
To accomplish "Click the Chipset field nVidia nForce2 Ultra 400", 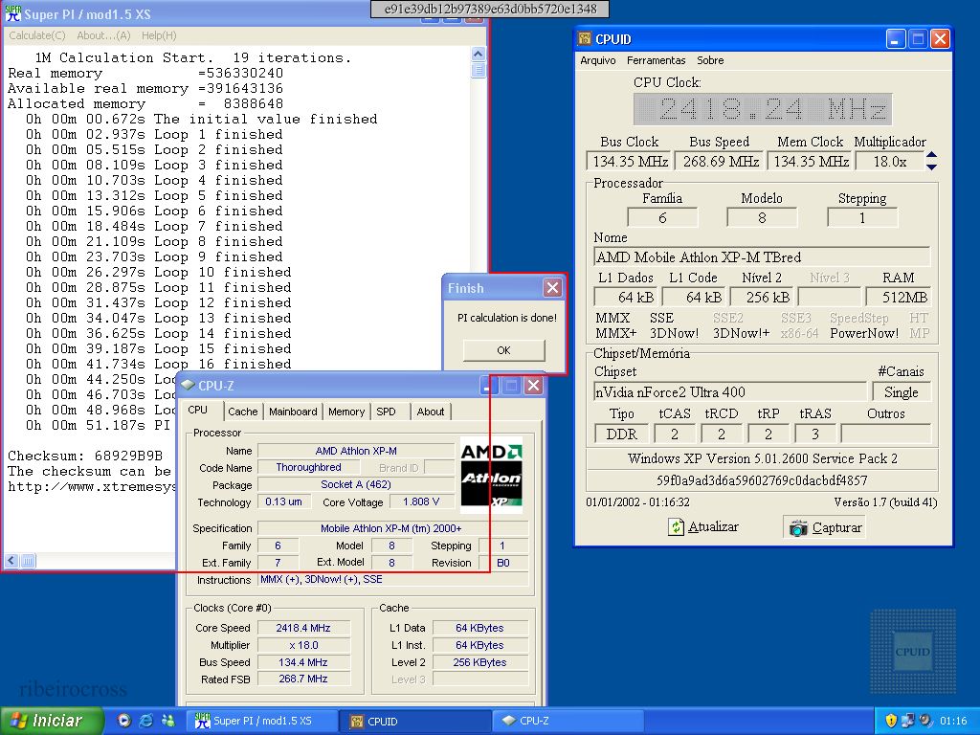I will 729,391.
